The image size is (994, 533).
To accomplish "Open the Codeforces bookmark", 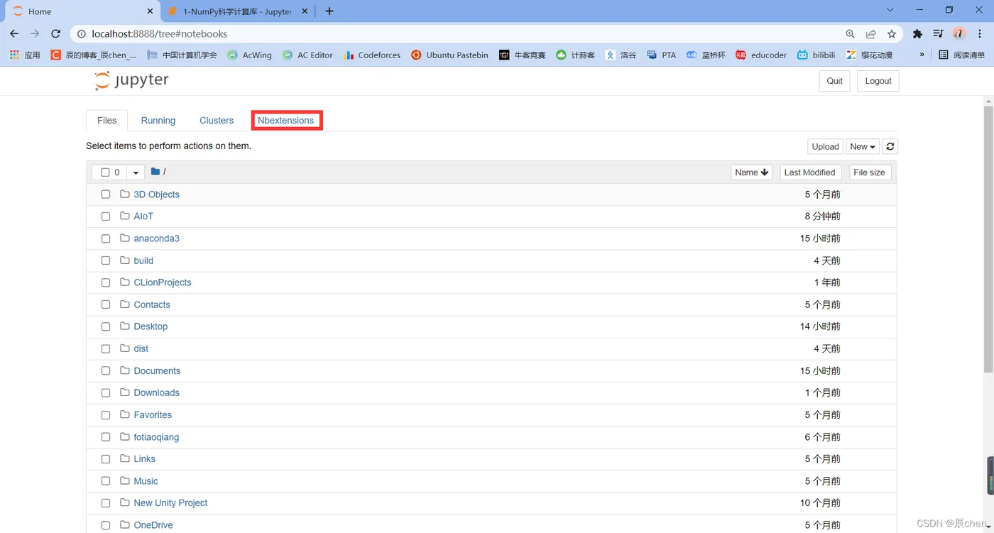I will click(x=372, y=55).
